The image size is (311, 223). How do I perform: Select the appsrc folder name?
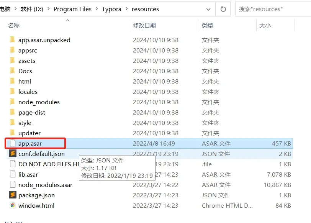coord(28,51)
